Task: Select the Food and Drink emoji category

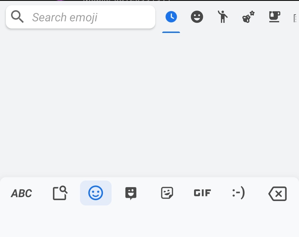Action: [274, 17]
